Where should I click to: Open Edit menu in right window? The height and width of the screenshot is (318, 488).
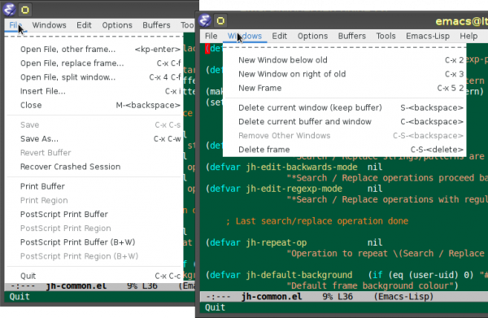(x=279, y=36)
